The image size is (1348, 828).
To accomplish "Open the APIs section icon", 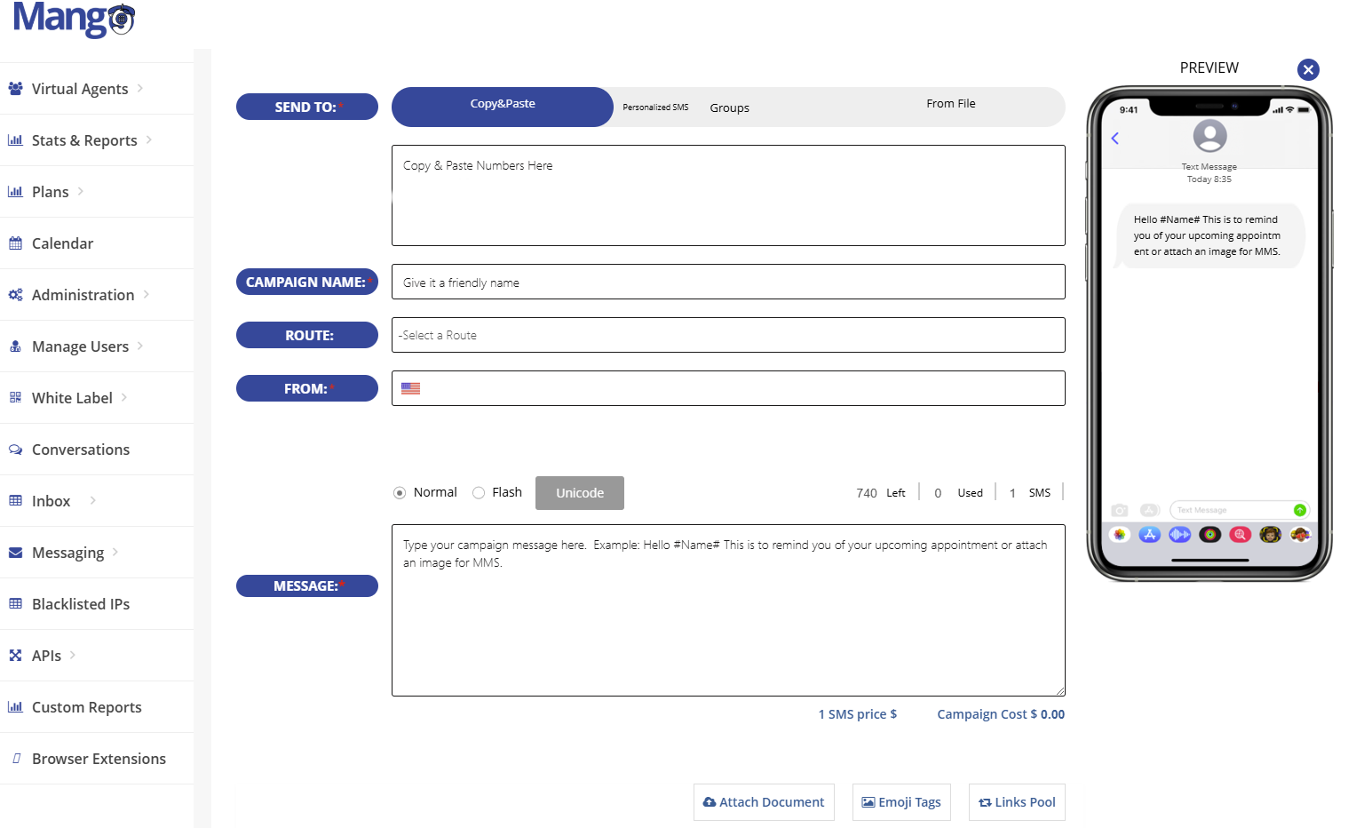I will (15, 655).
